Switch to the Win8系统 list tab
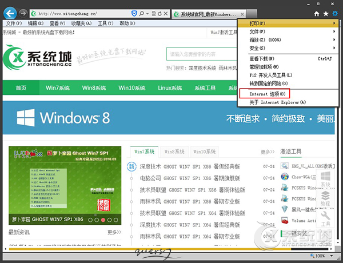 (x=174, y=152)
